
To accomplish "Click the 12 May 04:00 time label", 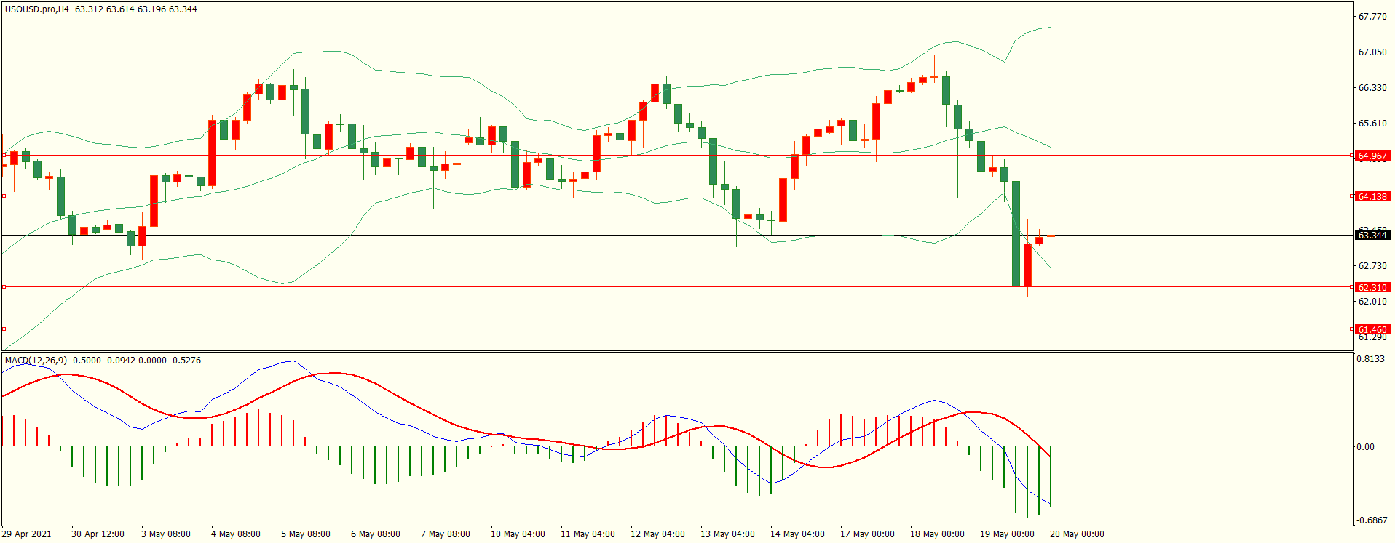I will 657,534.
